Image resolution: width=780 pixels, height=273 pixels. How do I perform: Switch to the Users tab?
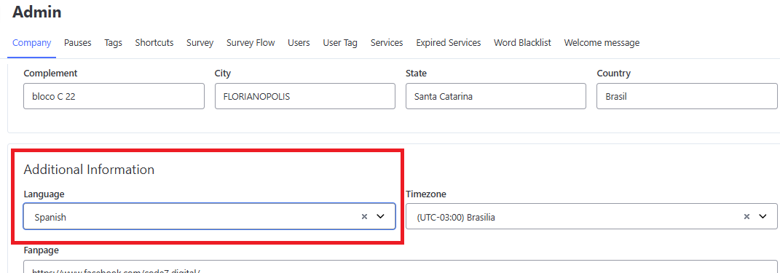[299, 43]
